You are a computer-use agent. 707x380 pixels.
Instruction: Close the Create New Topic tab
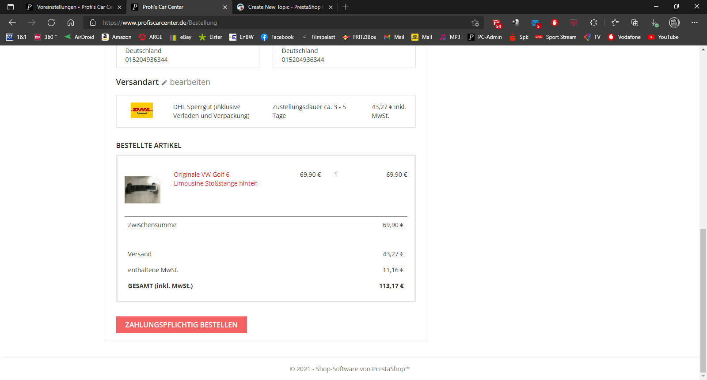[331, 7]
